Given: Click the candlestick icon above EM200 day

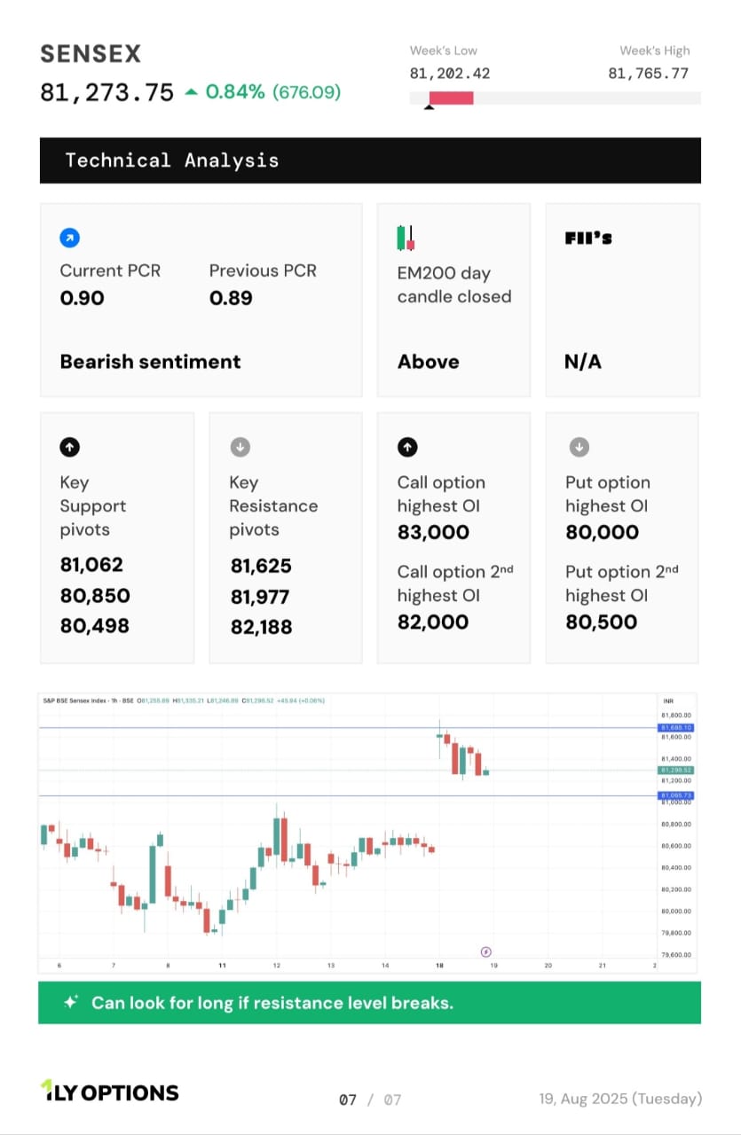Looking at the screenshot, I should (406, 238).
